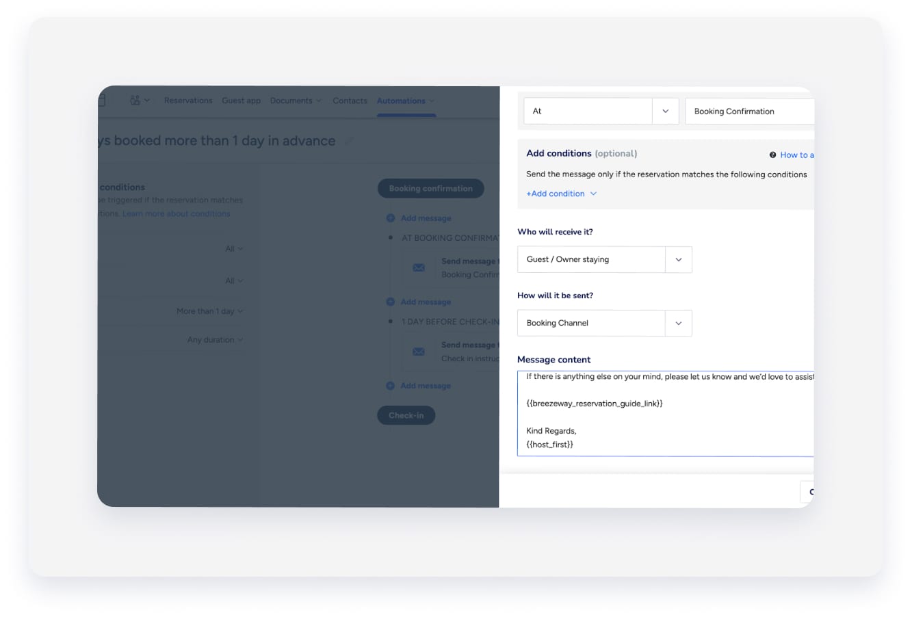Viewport: 912px width, 617px height.
Task: Open the Automations tab
Action: (x=406, y=101)
